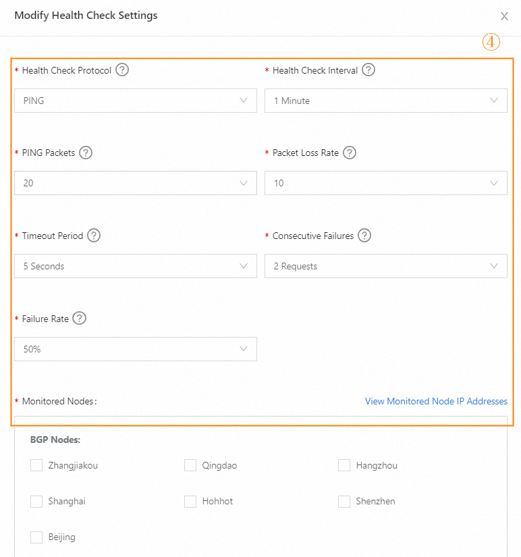
Task: Expand the Failure Rate dropdown
Action: point(135,349)
